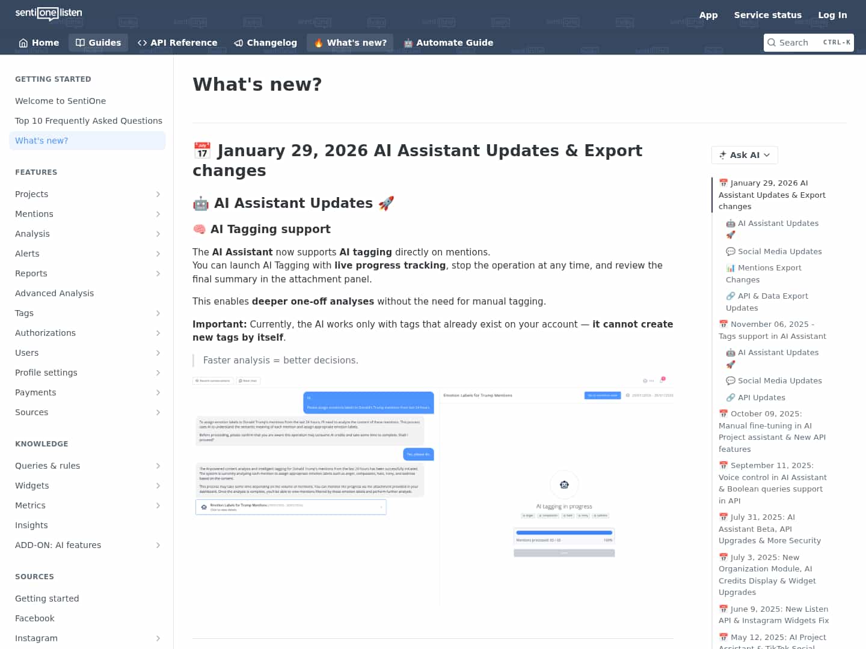The width and height of the screenshot is (866, 649).
Task: Expand the Projects sidebar section
Action: pyautogui.click(x=158, y=194)
